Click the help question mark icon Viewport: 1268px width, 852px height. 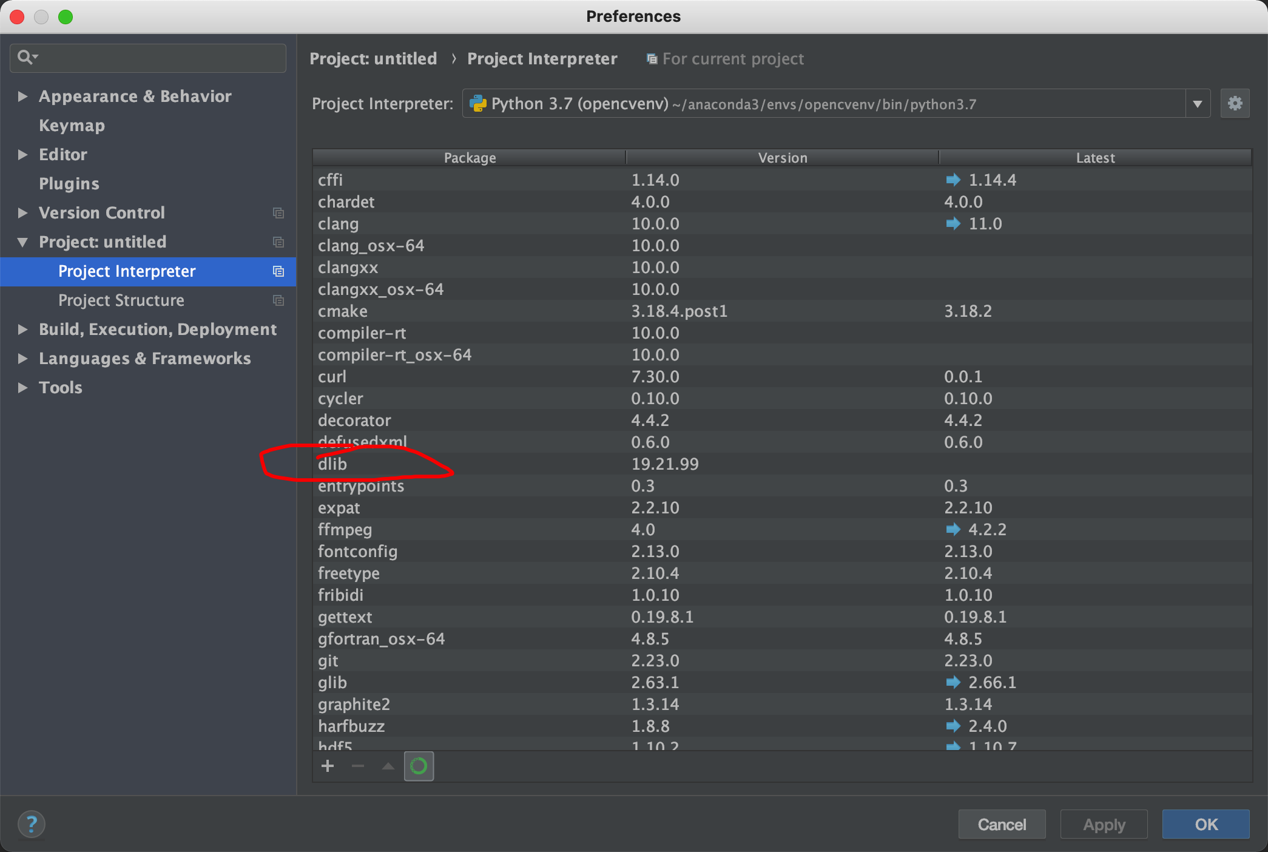(x=32, y=824)
